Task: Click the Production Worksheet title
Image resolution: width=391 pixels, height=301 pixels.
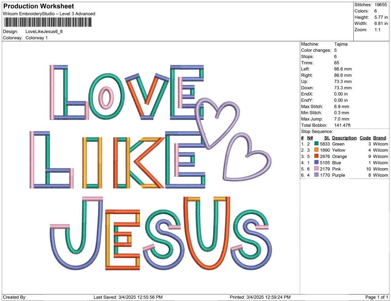Action: point(38,6)
